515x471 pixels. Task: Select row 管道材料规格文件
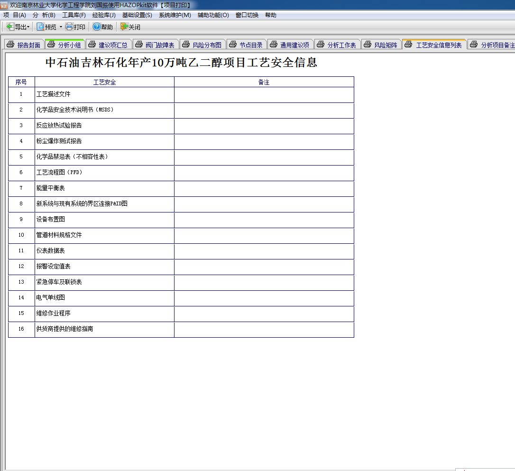(x=181, y=236)
